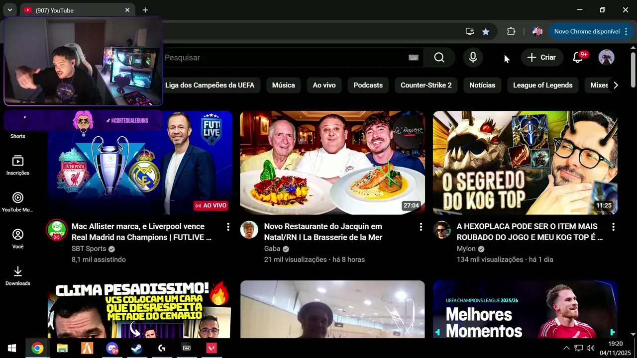This screenshot has height=358, width=637.
Task: Open the taskbar clock showing 19:20
Action: [615, 348]
